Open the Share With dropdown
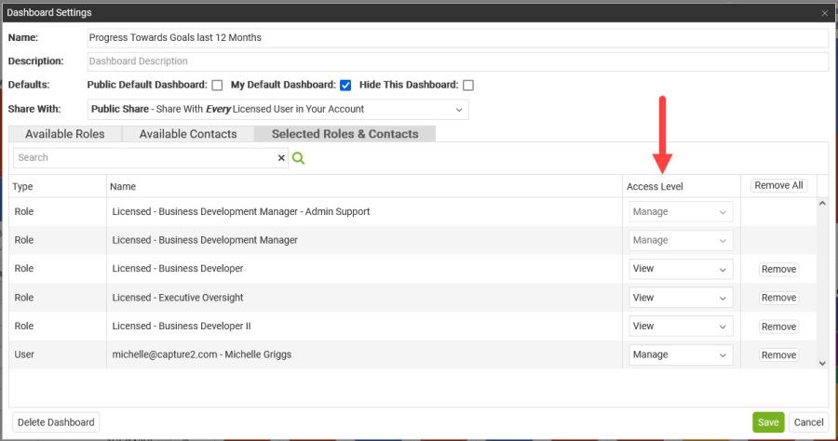 click(277, 110)
